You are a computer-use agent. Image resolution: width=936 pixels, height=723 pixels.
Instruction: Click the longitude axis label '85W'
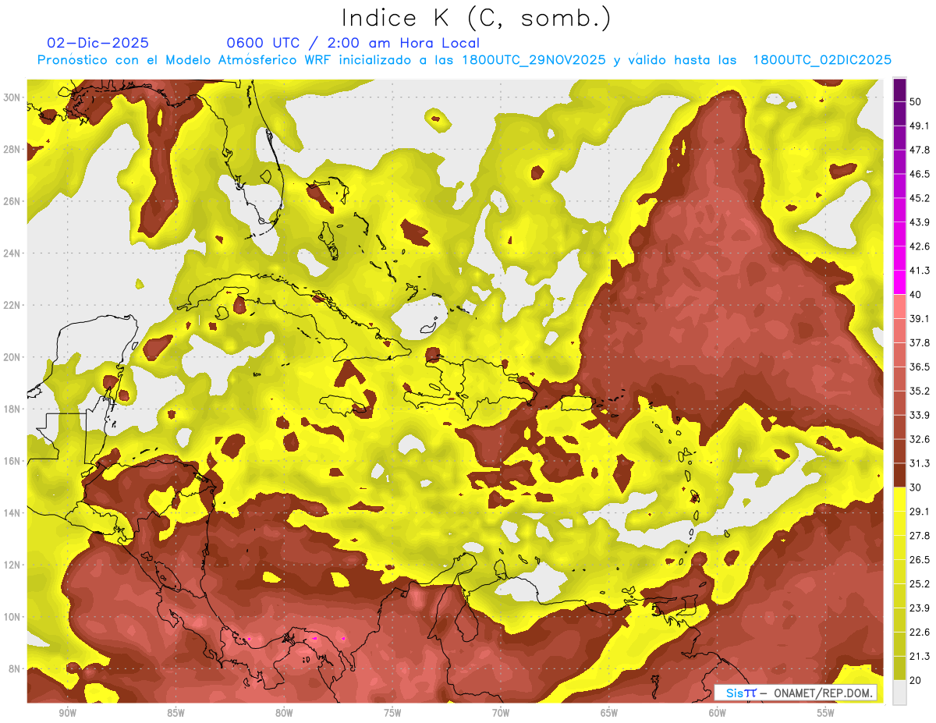(175, 713)
